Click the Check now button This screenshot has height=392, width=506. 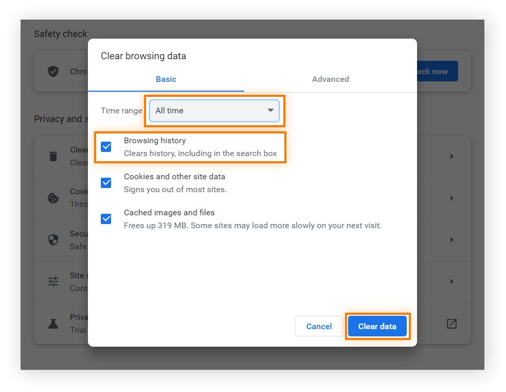click(437, 72)
